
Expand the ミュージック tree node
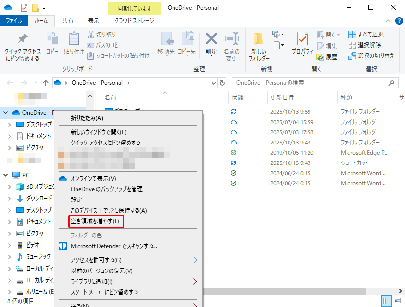pyautogui.click(x=10, y=257)
